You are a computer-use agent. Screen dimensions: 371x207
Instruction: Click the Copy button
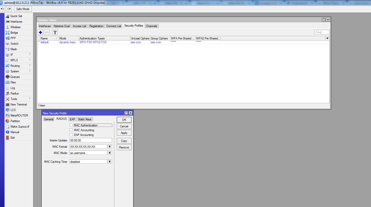pyautogui.click(x=124, y=141)
